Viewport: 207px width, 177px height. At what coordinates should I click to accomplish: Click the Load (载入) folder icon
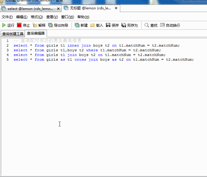pos(93,25)
